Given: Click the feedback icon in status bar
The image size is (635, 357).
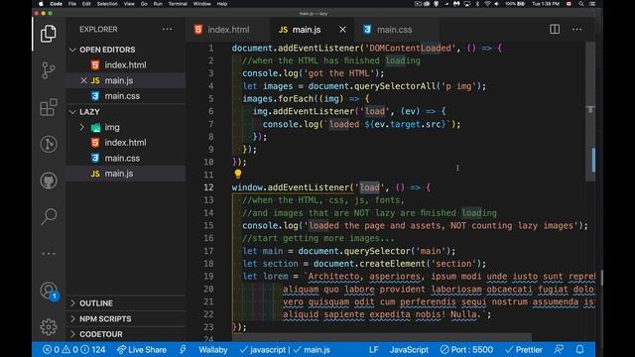Looking at the screenshot, I should coord(559,350).
